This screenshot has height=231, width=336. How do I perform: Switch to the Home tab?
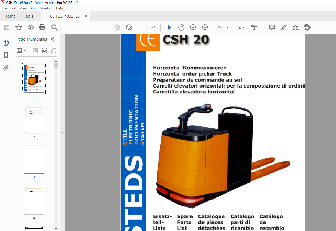10,16
